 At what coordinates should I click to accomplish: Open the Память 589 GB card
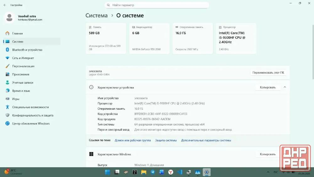point(106,38)
